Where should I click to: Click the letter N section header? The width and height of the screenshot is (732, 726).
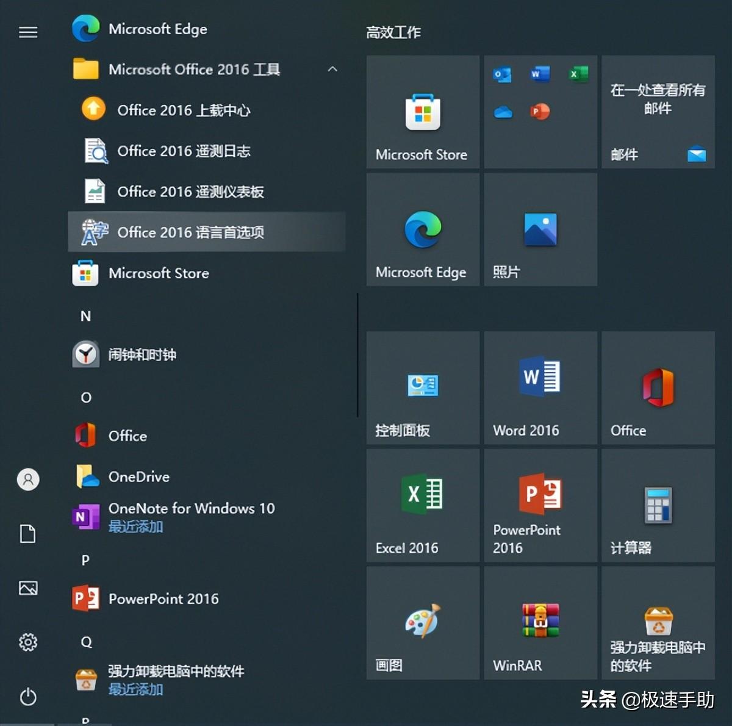[x=86, y=316]
